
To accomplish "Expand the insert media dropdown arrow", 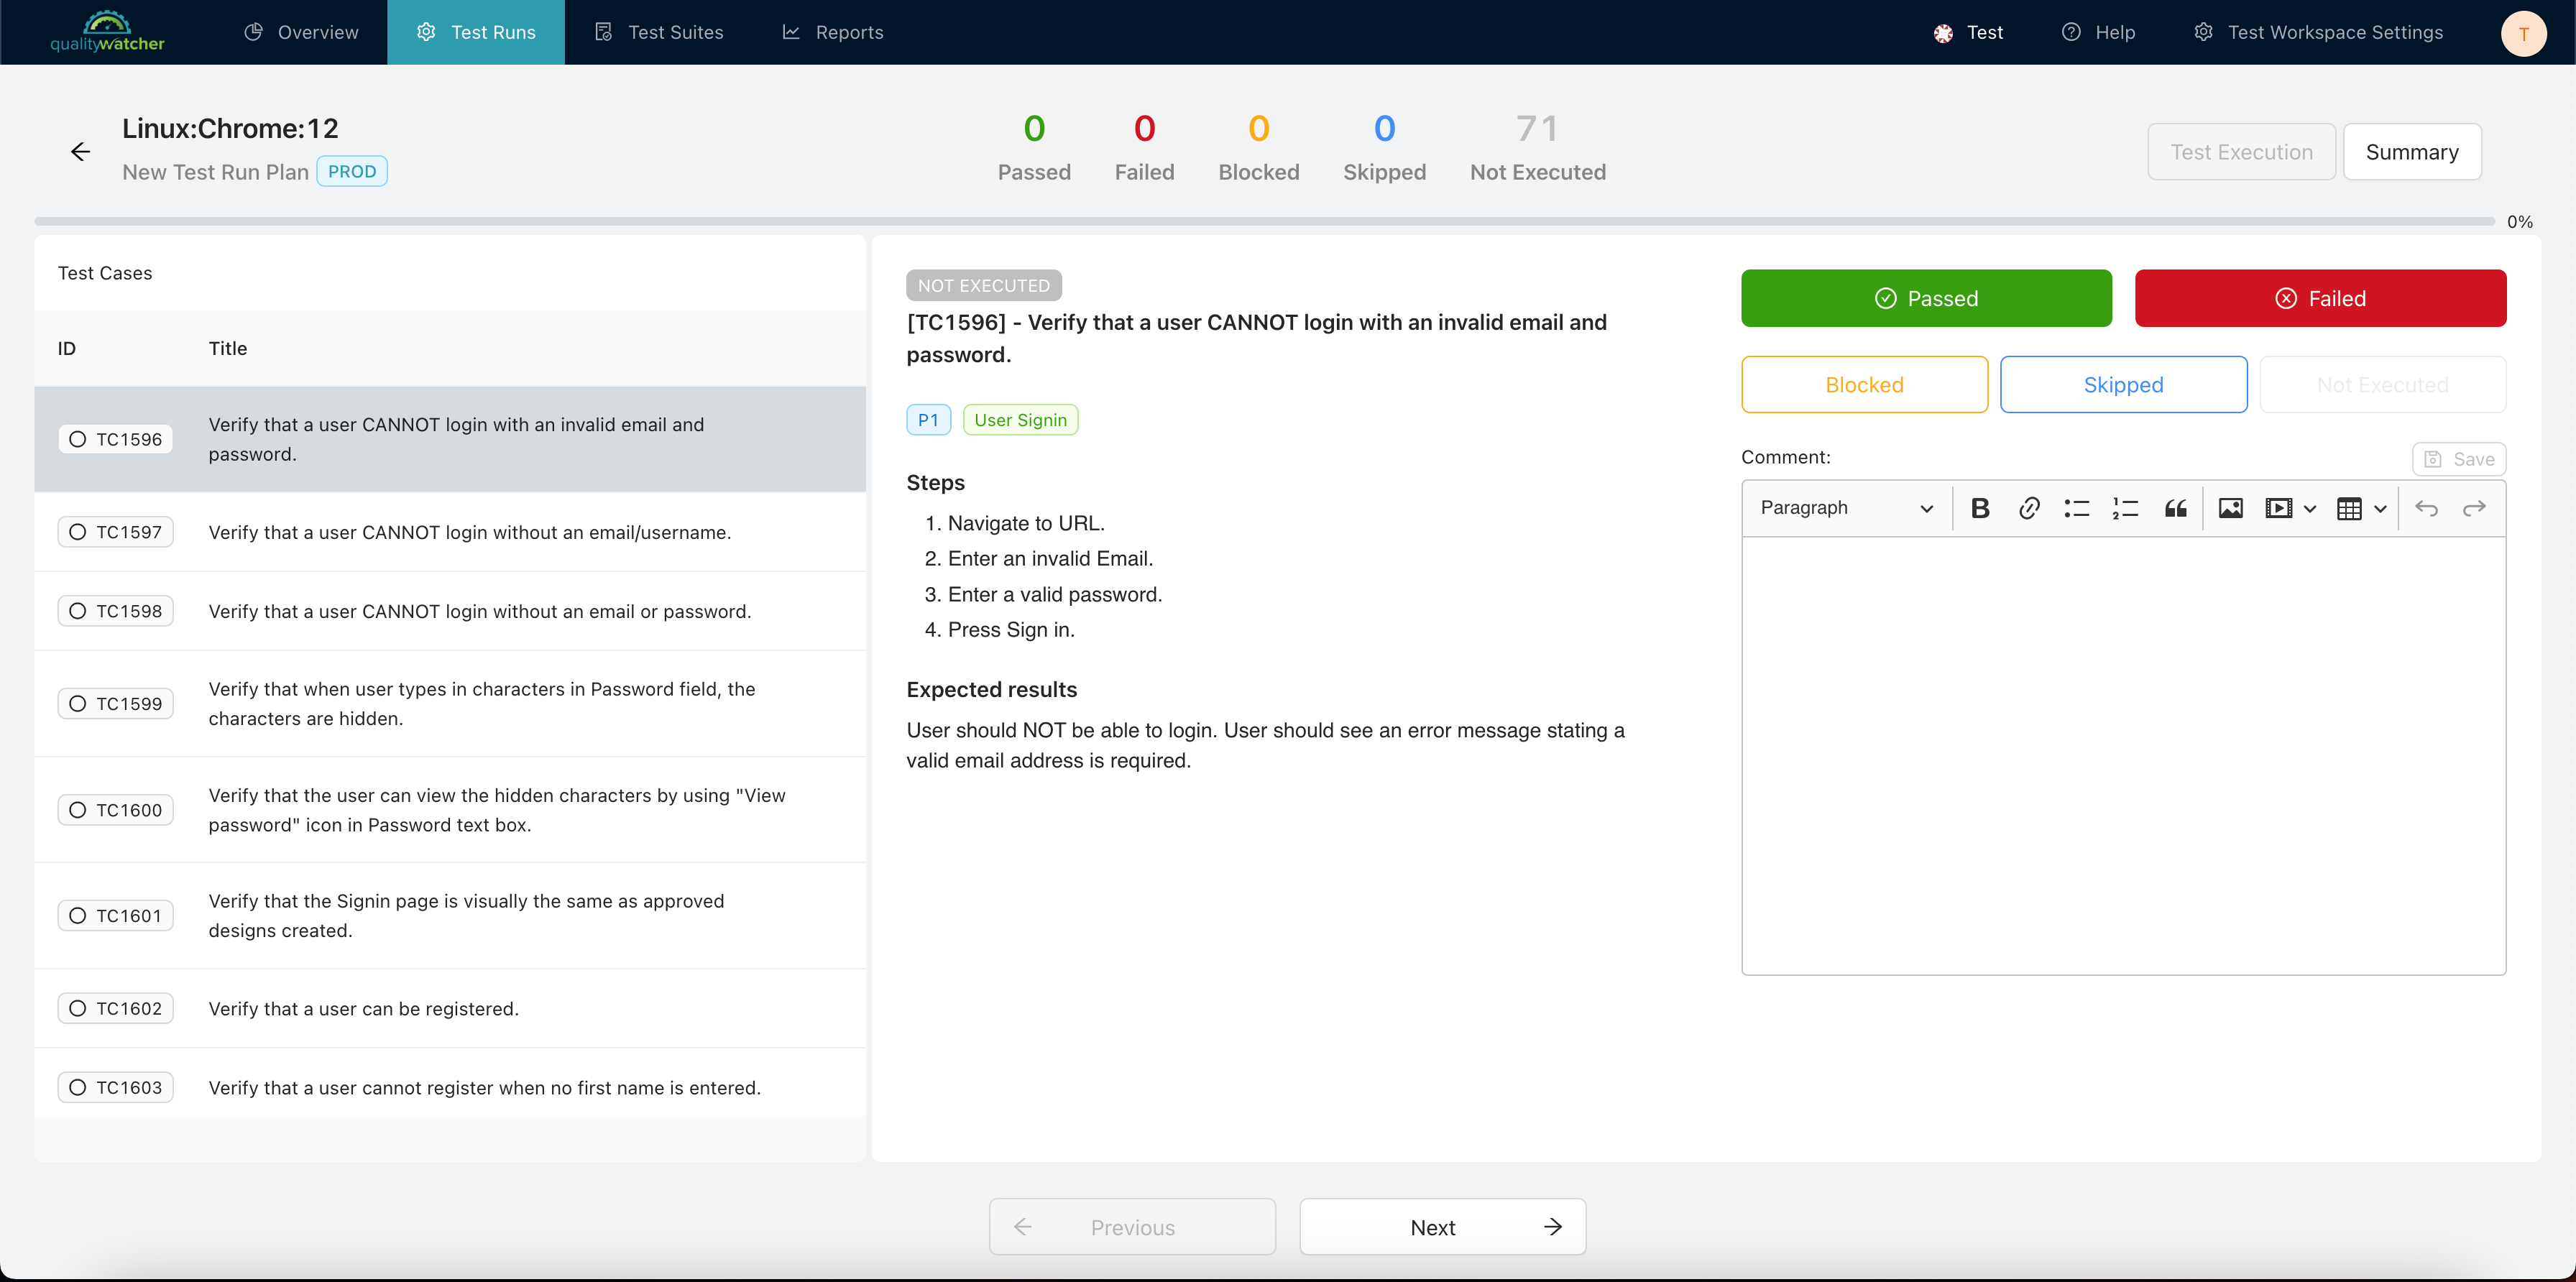I will click(2309, 508).
